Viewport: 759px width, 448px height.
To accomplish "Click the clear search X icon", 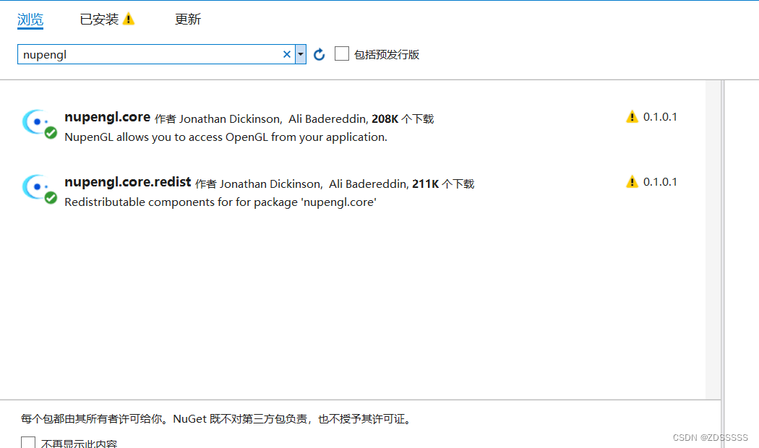I will point(287,53).
